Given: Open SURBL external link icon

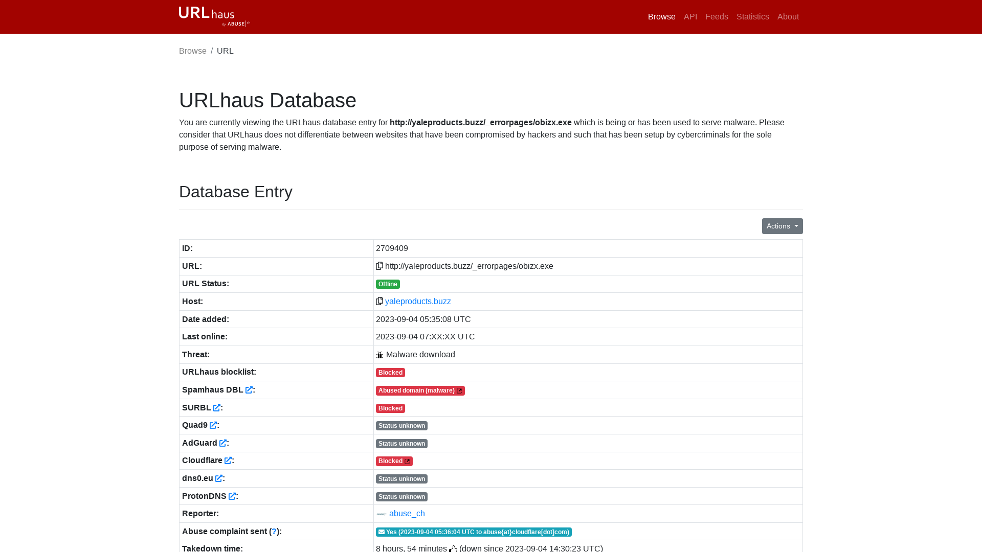Looking at the screenshot, I should click(217, 408).
